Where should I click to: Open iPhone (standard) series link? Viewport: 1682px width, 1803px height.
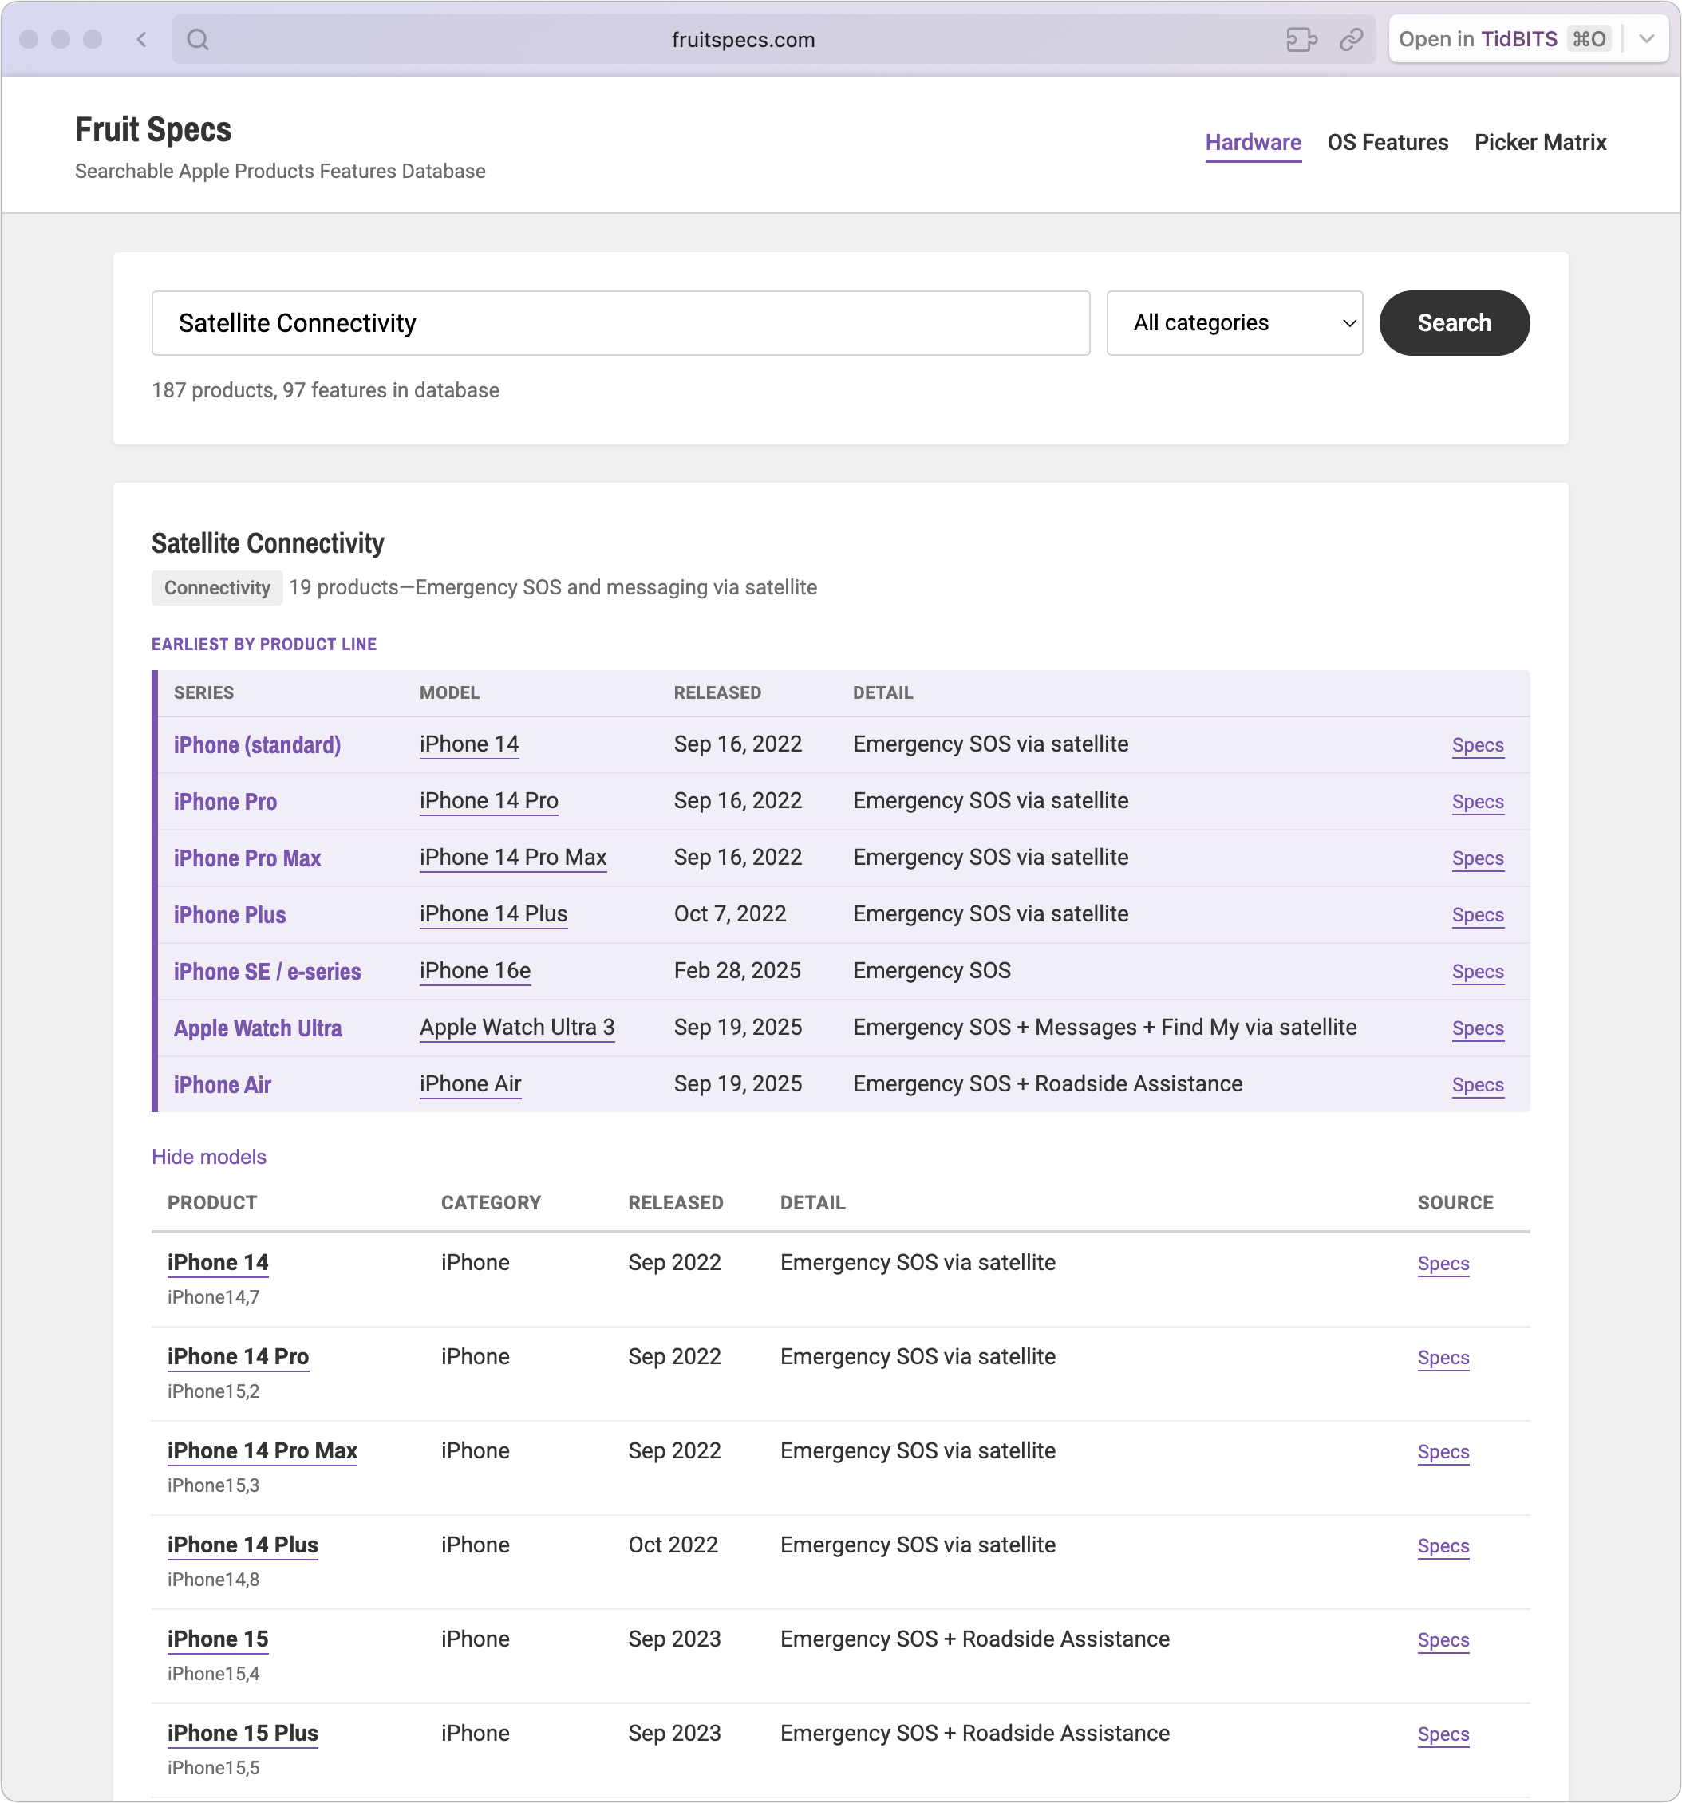tap(257, 744)
